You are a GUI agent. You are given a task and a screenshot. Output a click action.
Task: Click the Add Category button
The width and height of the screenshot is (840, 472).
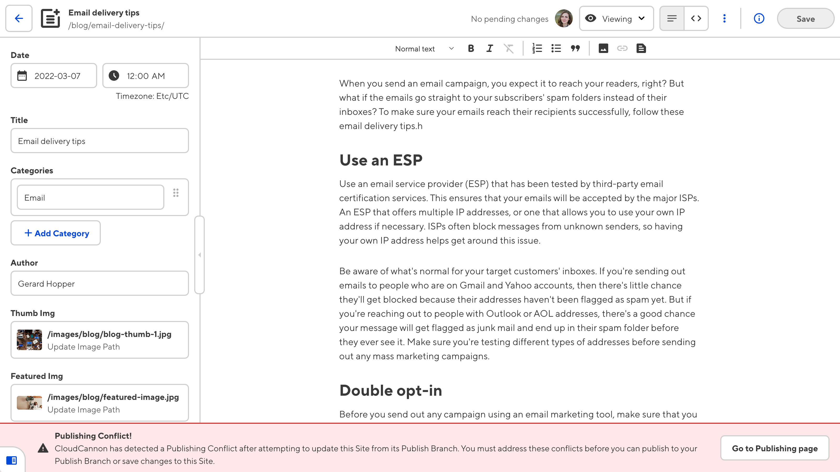click(x=56, y=233)
